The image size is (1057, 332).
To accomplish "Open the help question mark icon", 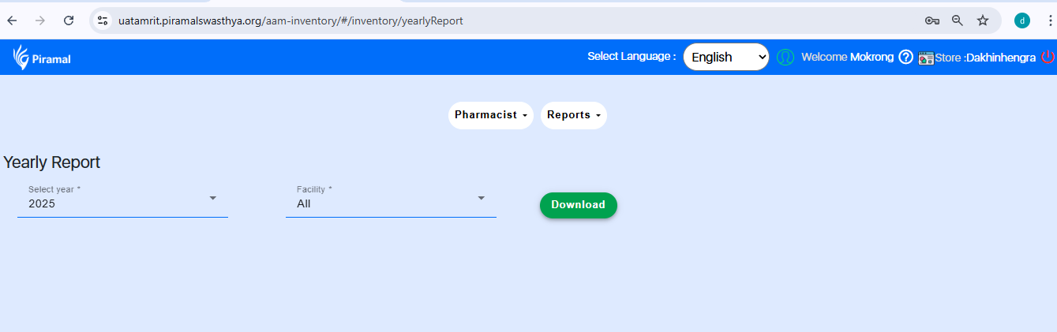I will tap(905, 57).
